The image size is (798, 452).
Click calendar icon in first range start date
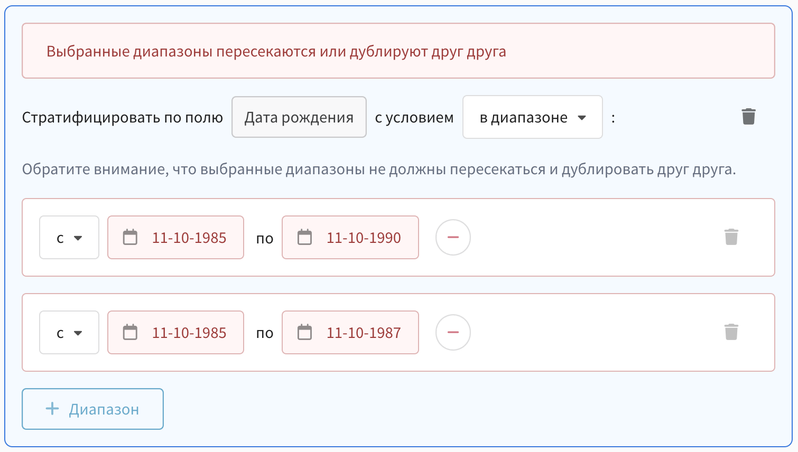coord(130,238)
